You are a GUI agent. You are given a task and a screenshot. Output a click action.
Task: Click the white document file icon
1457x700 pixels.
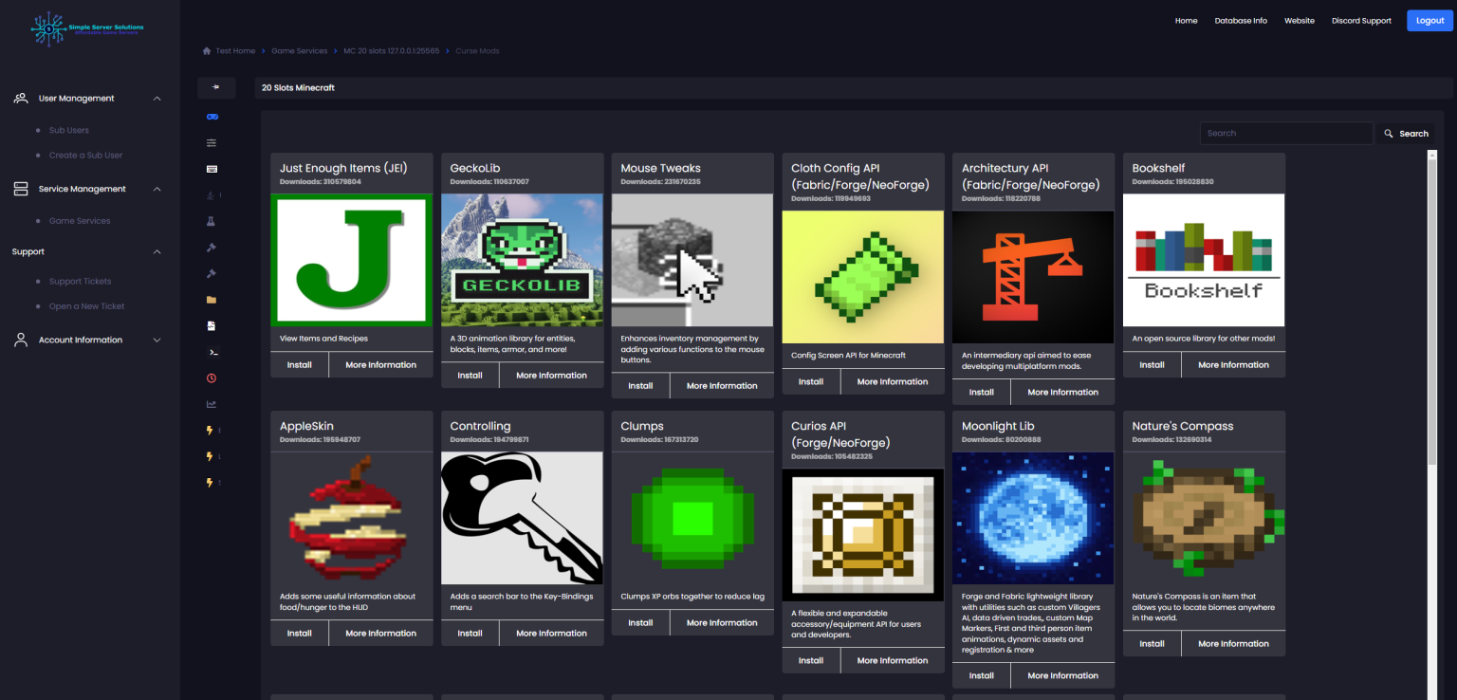pyautogui.click(x=212, y=325)
